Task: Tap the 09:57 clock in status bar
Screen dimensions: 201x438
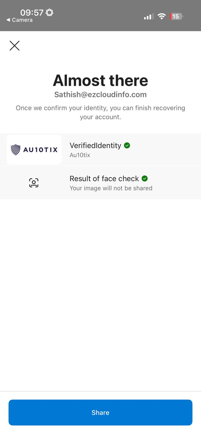Action: click(32, 12)
